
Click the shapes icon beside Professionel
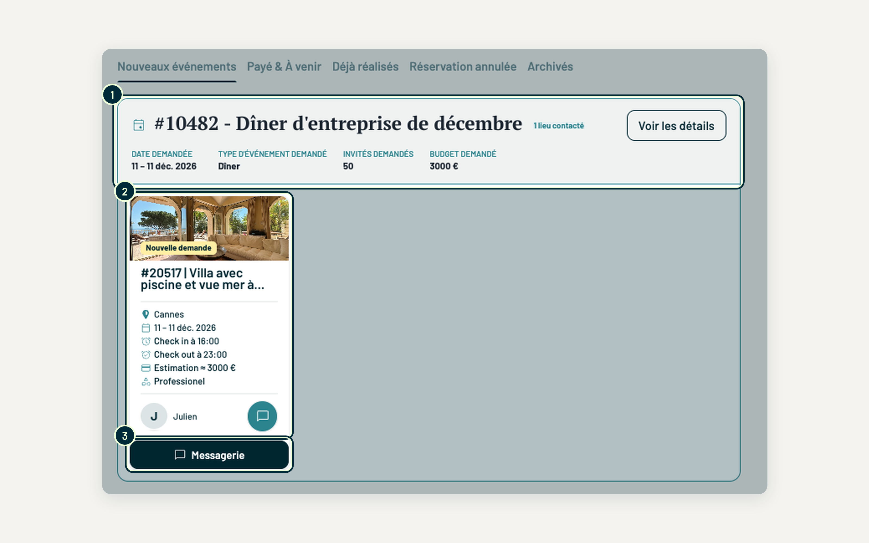146,382
